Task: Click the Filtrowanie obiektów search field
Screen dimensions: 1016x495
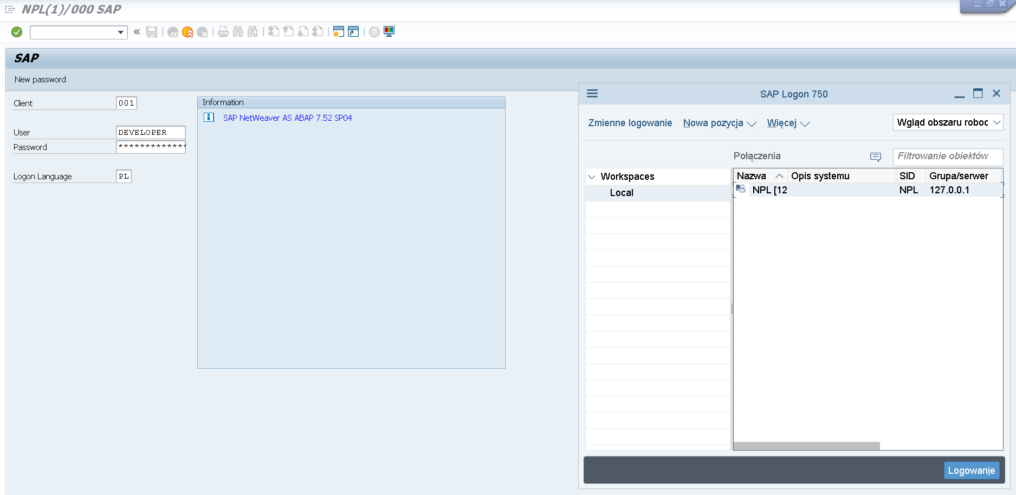Action: click(947, 157)
